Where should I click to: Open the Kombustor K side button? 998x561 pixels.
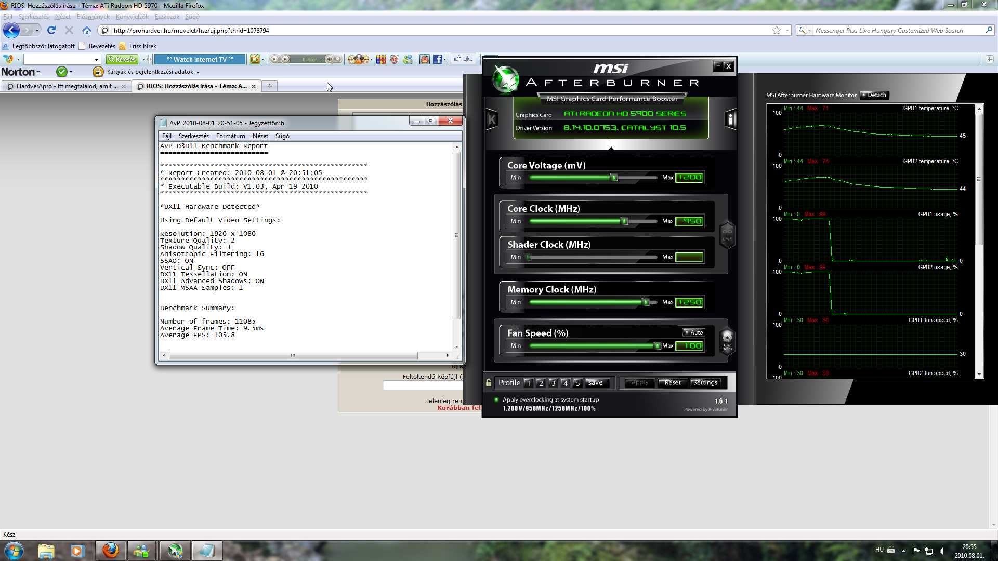click(491, 119)
